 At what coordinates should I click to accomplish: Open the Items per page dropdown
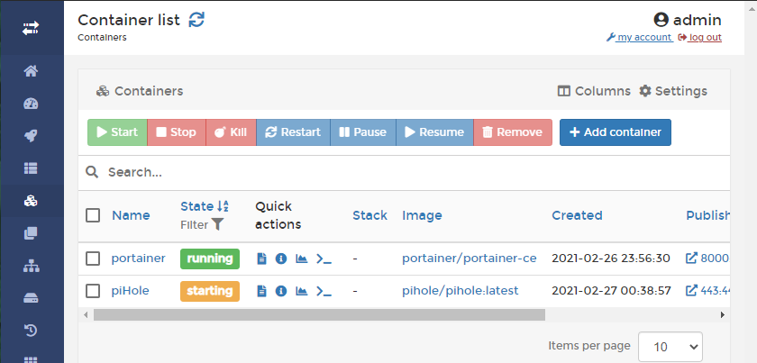[x=670, y=346]
